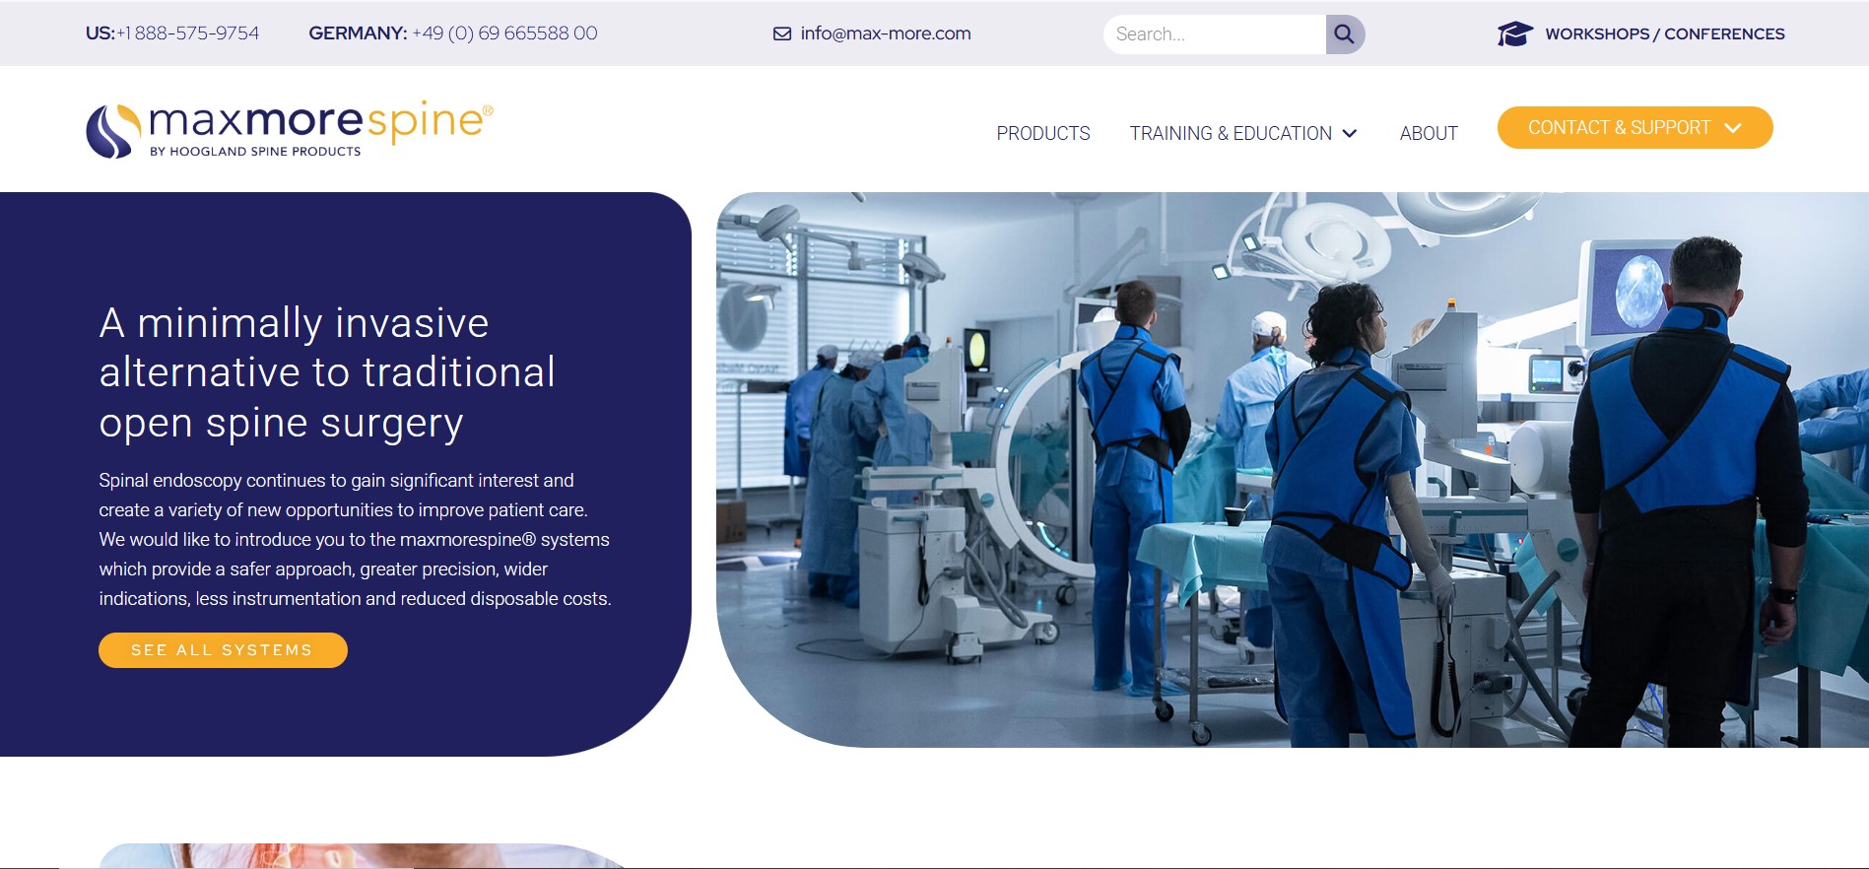Call the US phone number link
Image resolution: width=1869 pixels, height=869 pixels.
coord(187,33)
